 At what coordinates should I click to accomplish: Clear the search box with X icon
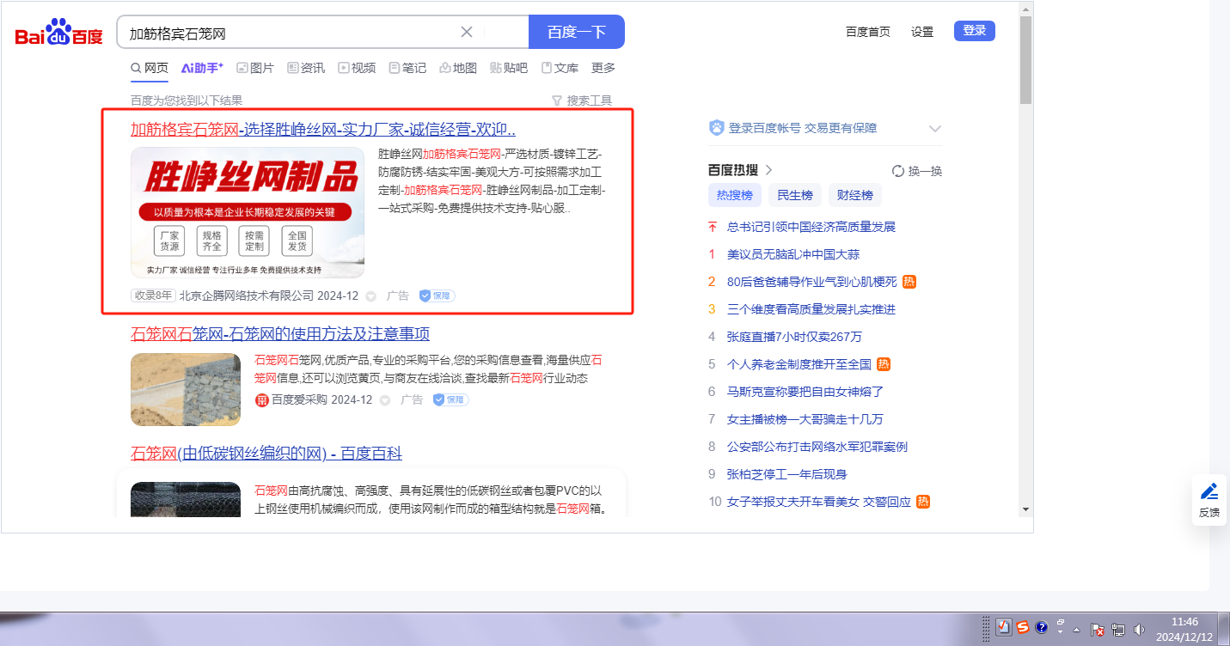click(467, 32)
